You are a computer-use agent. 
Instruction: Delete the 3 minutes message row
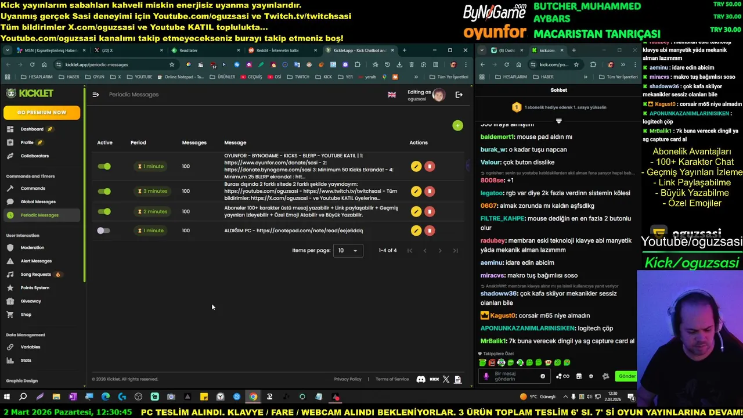(430, 191)
